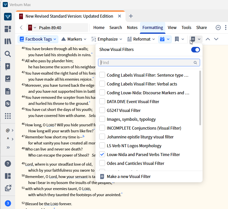228x209 pixels.
Task: Click the Find filter input field
Action: [149, 63]
